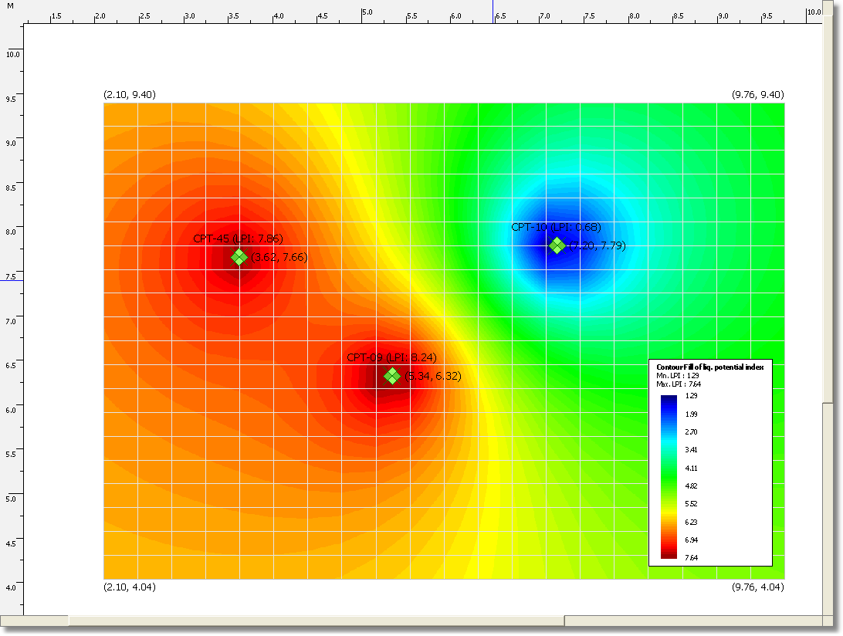The width and height of the screenshot is (843, 636).
Task: Pick the dark red bottom of the legend color bar
Action: click(669, 553)
